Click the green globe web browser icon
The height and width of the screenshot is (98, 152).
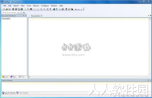click(x=54, y=9)
